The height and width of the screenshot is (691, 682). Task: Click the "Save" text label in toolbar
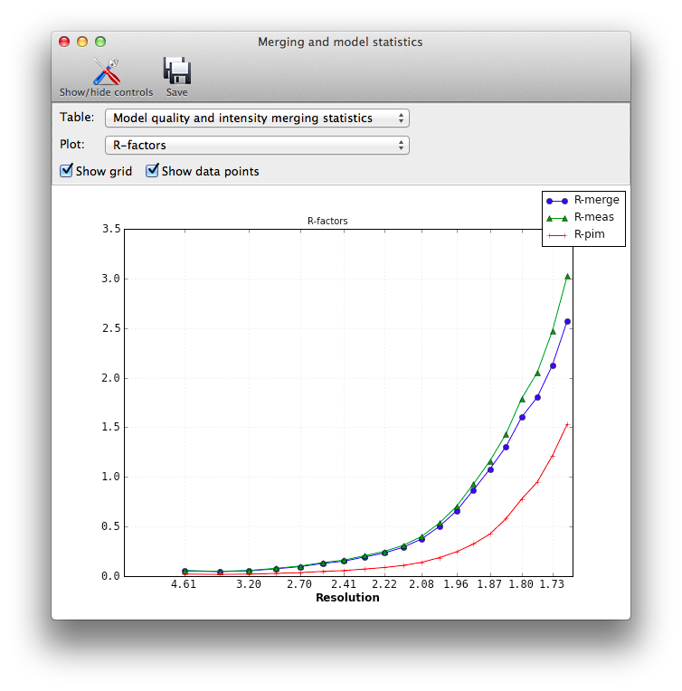click(176, 92)
